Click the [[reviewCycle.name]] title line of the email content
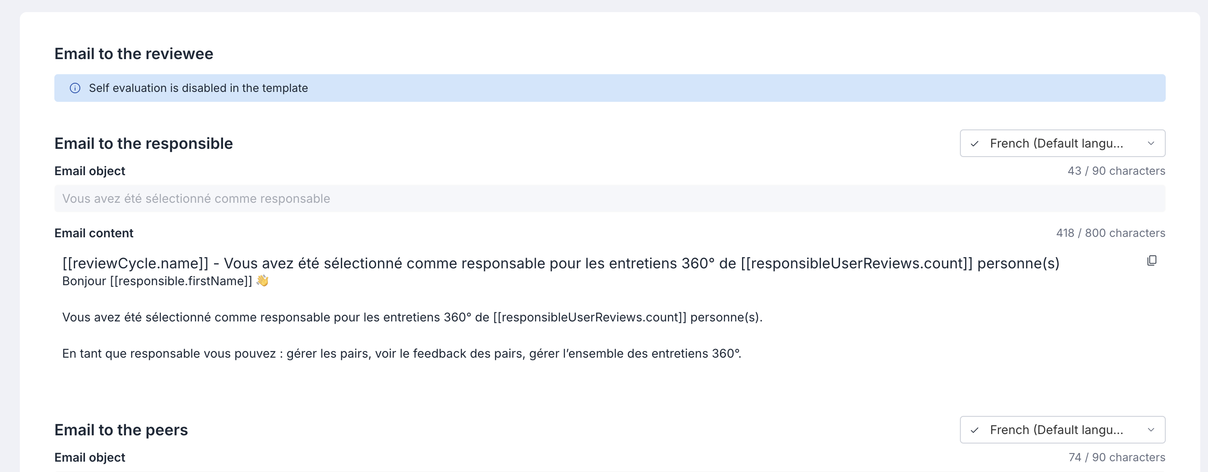 (x=560, y=264)
